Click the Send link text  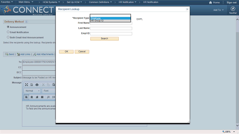(x=11, y=54)
